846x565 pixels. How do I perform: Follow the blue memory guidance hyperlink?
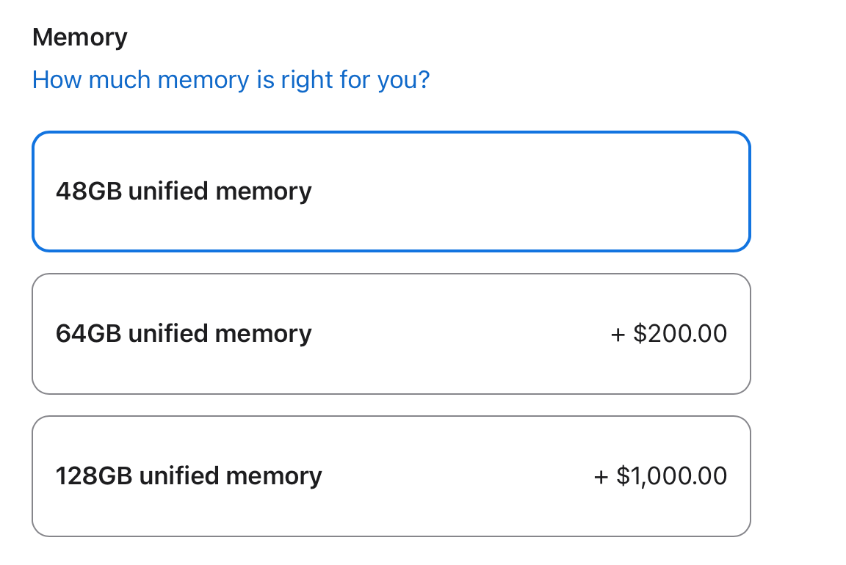[x=231, y=79]
